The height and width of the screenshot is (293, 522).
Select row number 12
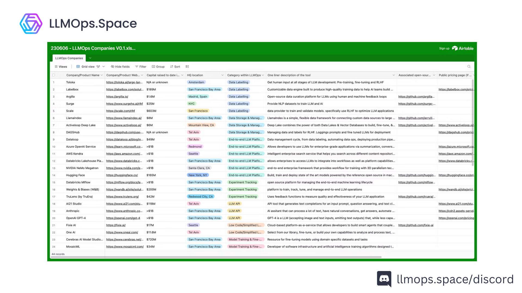point(54,161)
